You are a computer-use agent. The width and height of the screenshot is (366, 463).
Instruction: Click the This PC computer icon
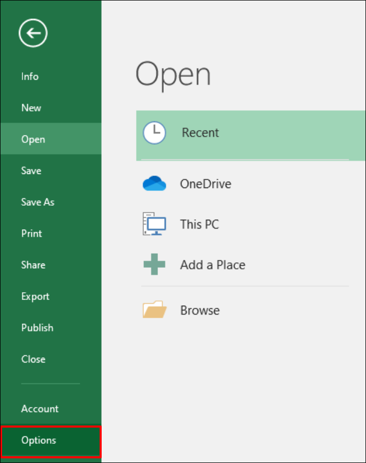click(154, 224)
